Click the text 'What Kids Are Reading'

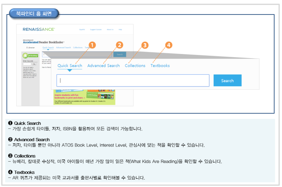154,162
